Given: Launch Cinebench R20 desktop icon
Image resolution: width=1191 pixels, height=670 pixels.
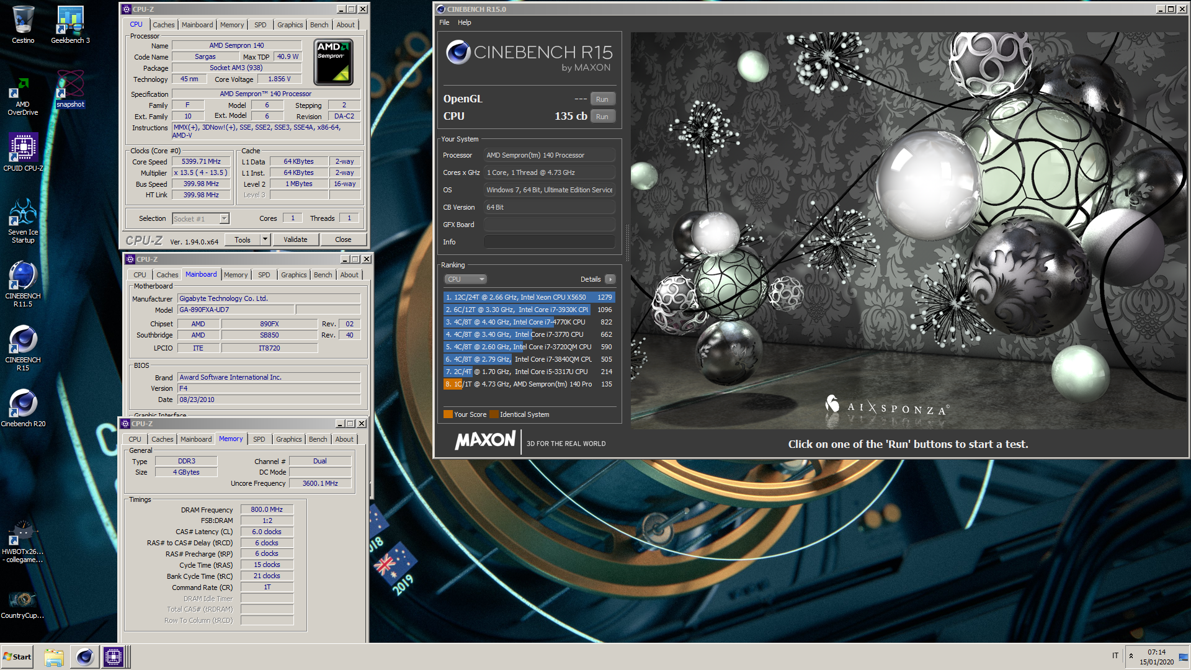Looking at the screenshot, I should [23, 408].
